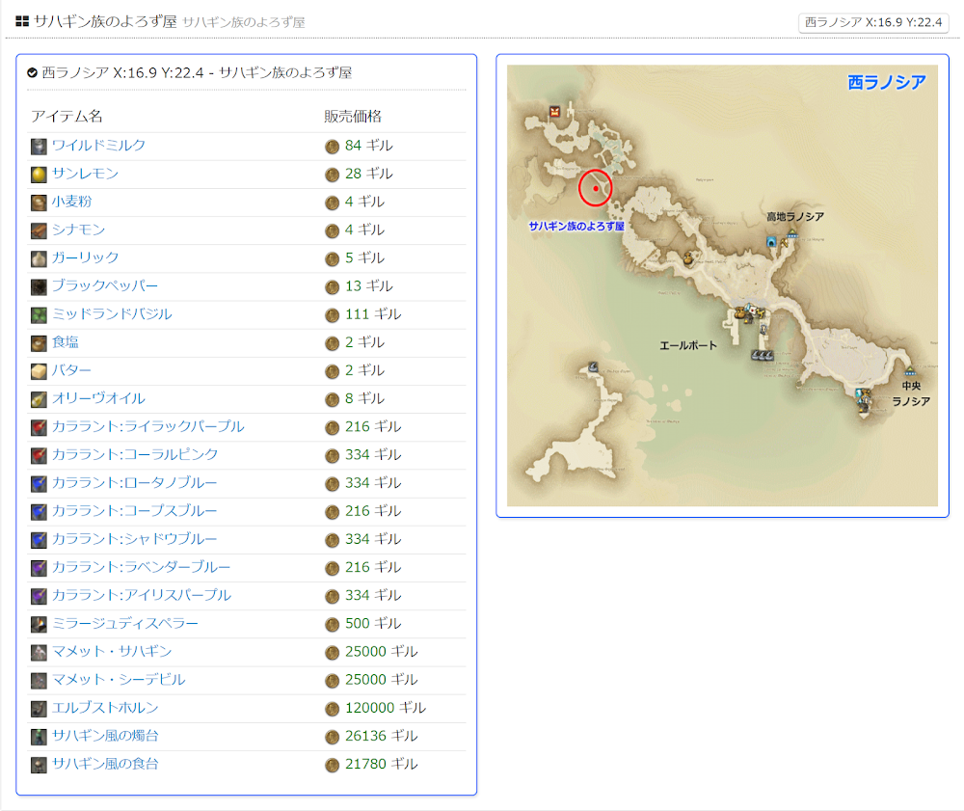Open the マメット・シーデビル item link
Viewport: 964px width, 811px height.
[119, 680]
